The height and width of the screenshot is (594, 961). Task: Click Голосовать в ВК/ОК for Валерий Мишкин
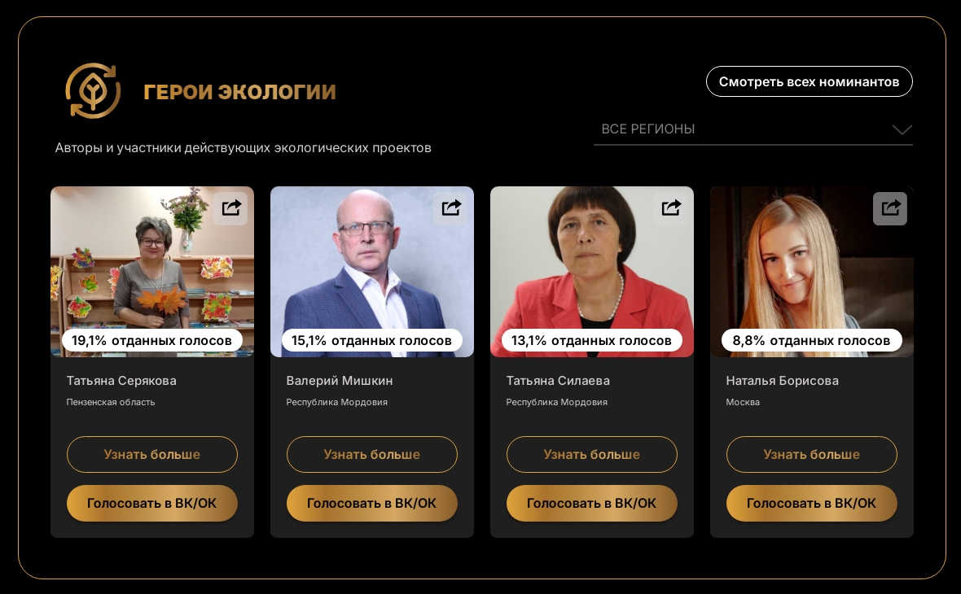372,504
